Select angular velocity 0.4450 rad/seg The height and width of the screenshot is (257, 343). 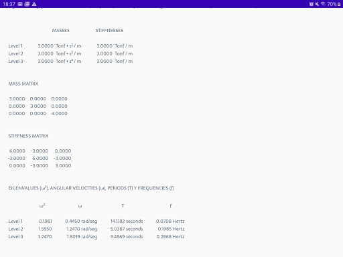pos(81,221)
